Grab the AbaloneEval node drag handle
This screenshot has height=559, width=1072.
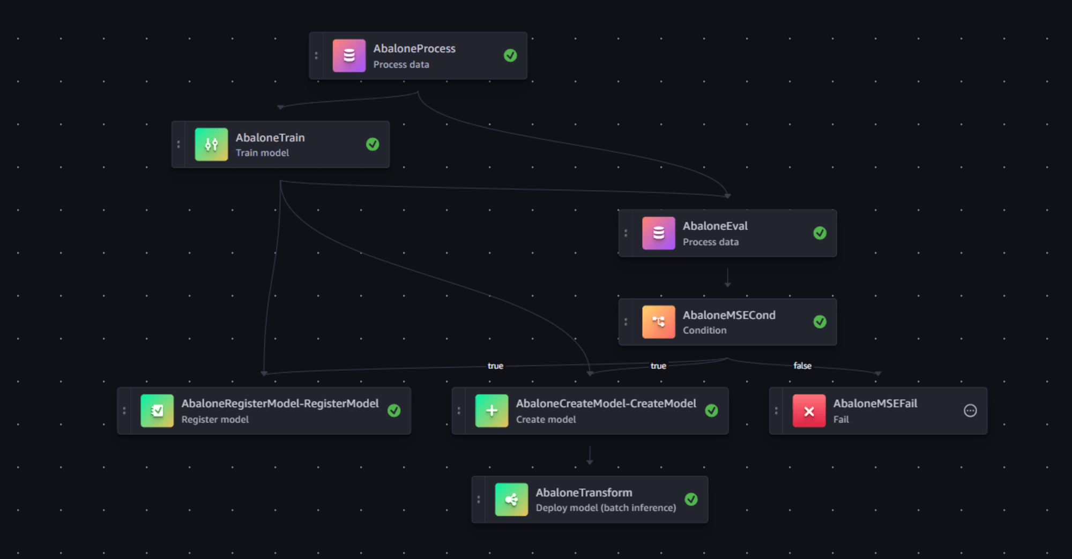(626, 233)
